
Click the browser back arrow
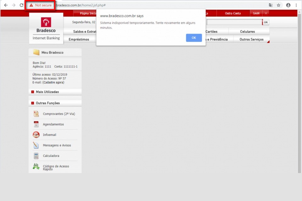6,5
